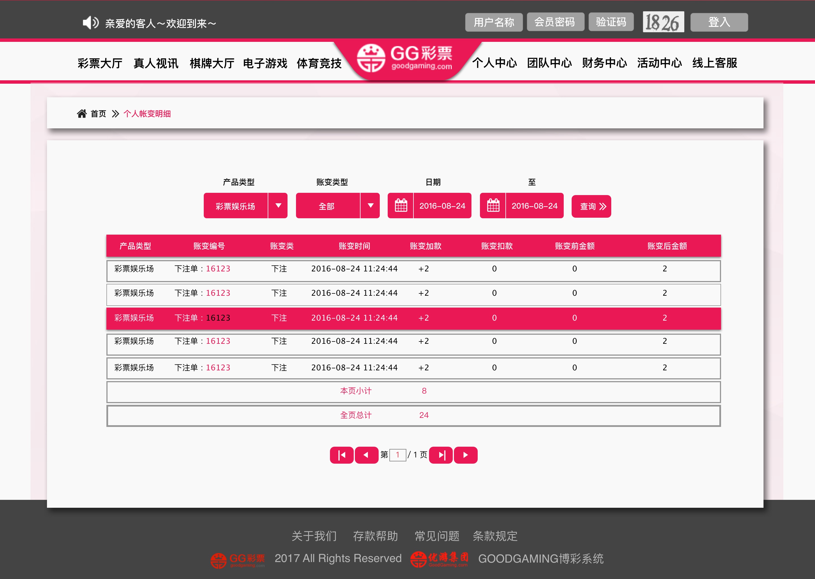Open the 彩票大厅 menu item
The width and height of the screenshot is (815, 579).
pyautogui.click(x=100, y=63)
